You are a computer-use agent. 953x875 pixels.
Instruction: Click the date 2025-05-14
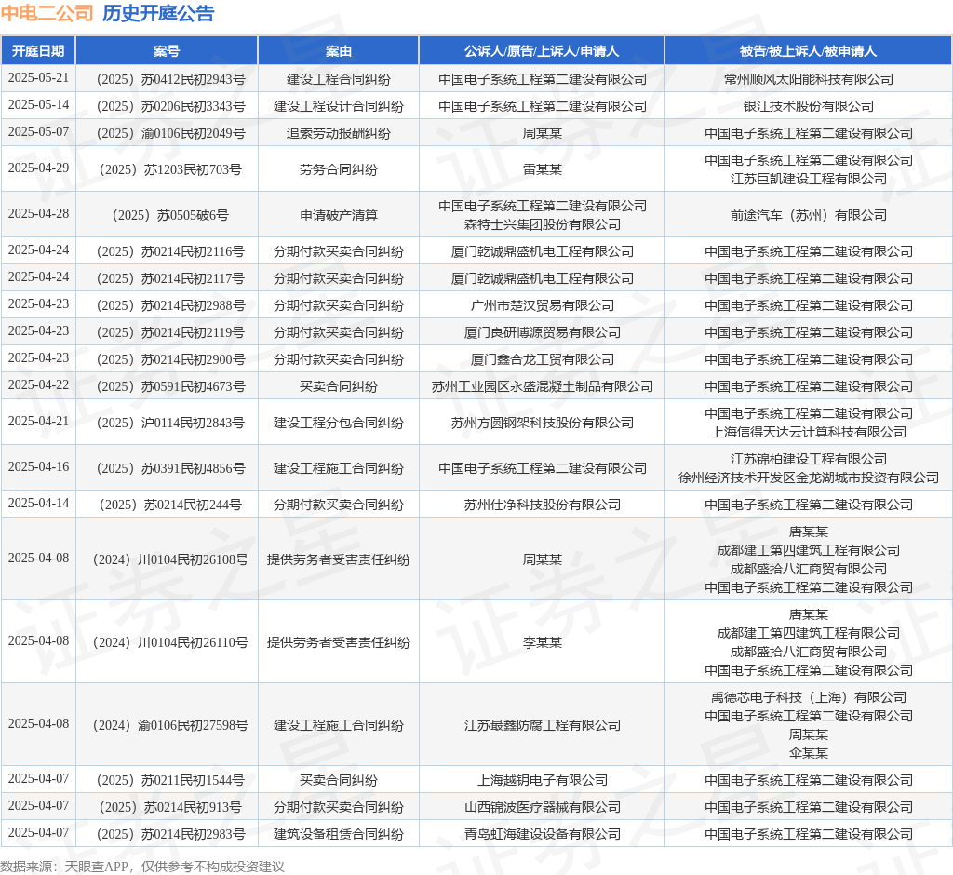[x=38, y=104]
